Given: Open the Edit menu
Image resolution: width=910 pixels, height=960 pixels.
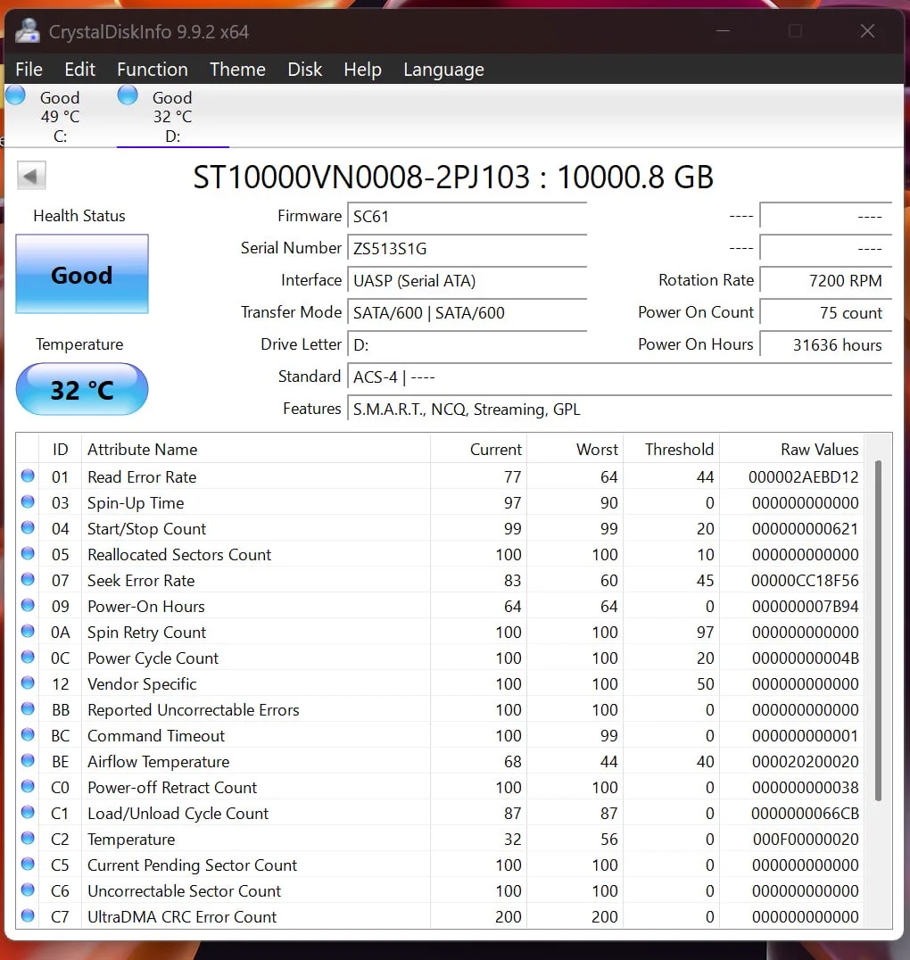Looking at the screenshot, I should pos(80,70).
